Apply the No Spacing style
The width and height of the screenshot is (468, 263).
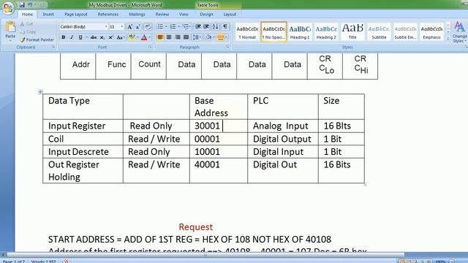click(273, 31)
